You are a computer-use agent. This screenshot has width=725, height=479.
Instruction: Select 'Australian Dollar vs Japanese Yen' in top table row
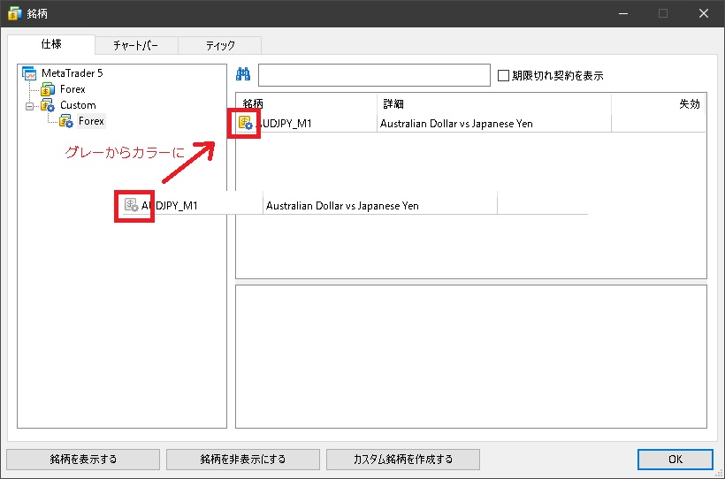[456, 124]
